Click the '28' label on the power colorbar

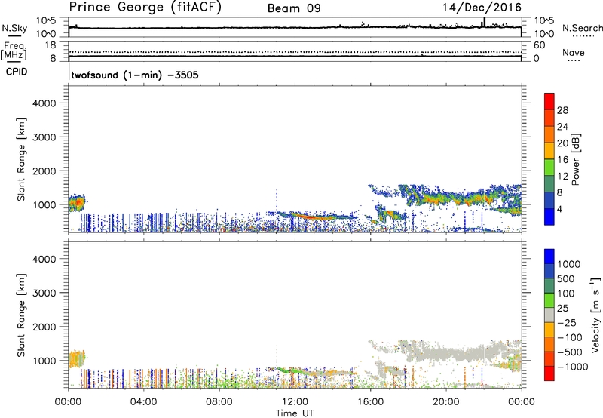562,110
